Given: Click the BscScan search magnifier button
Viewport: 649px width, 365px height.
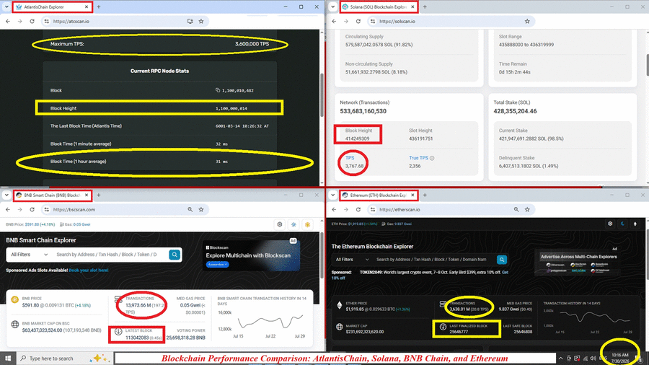Looking at the screenshot, I should [x=175, y=255].
